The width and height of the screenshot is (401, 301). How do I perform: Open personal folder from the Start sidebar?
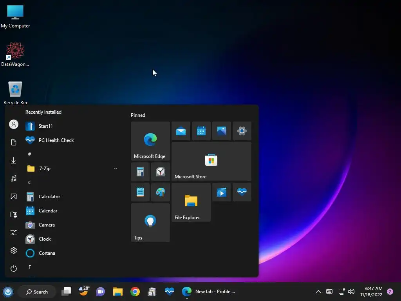(14, 214)
